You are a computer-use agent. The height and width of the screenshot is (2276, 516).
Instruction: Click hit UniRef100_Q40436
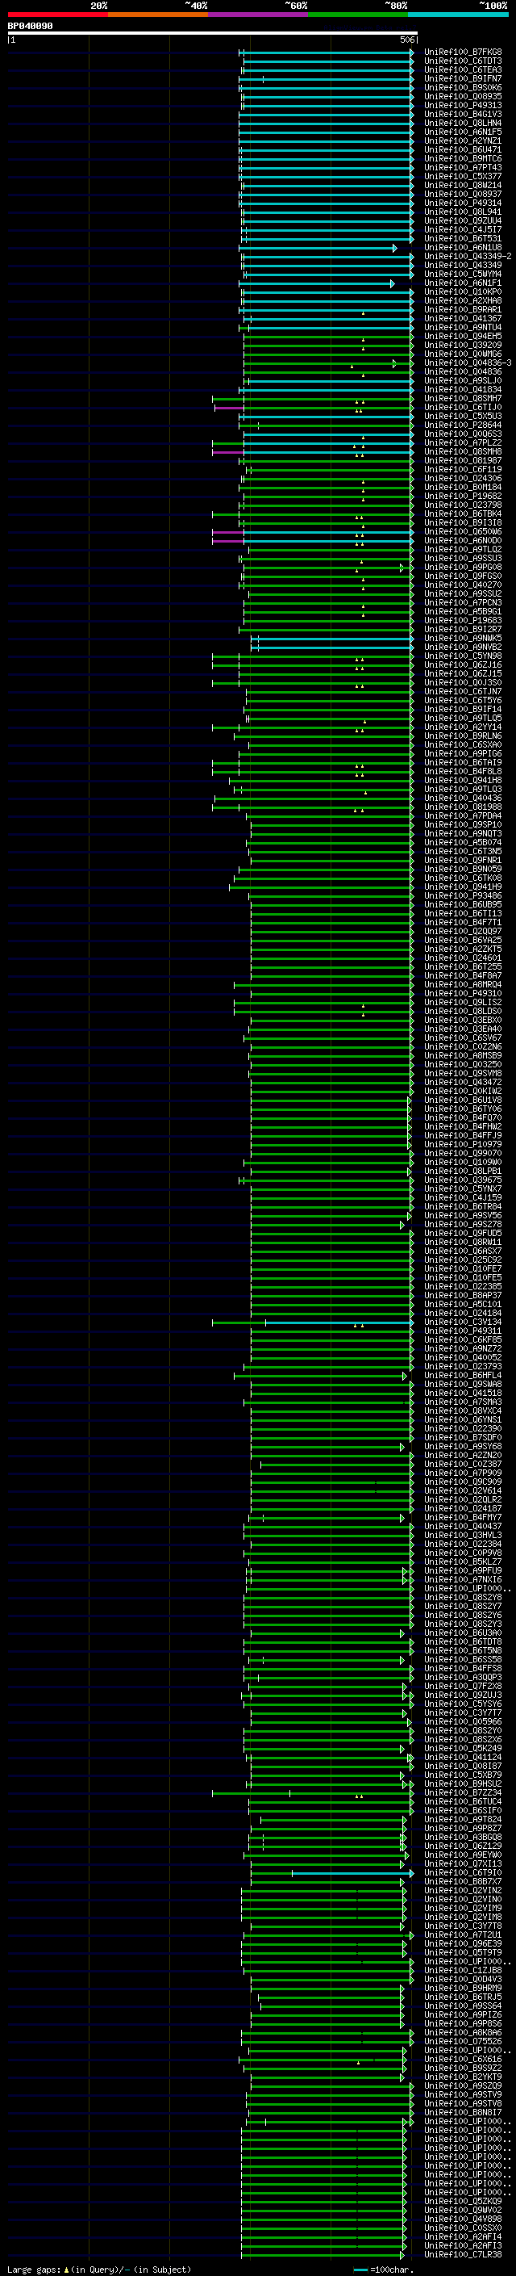462,798
